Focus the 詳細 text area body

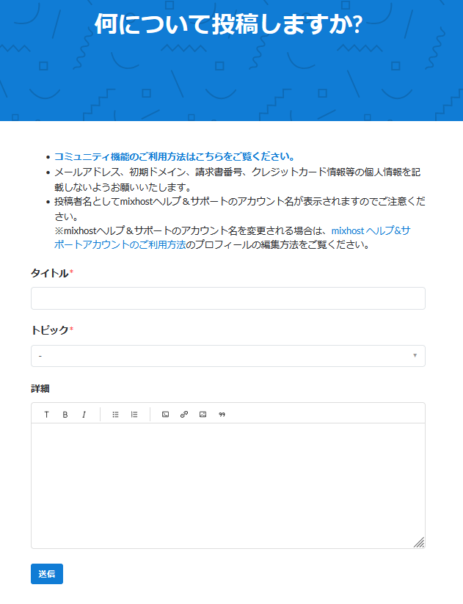click(227, 484)
